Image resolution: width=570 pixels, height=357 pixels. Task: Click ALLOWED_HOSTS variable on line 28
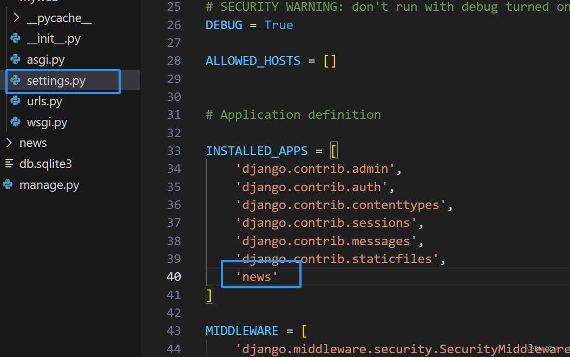253,61
